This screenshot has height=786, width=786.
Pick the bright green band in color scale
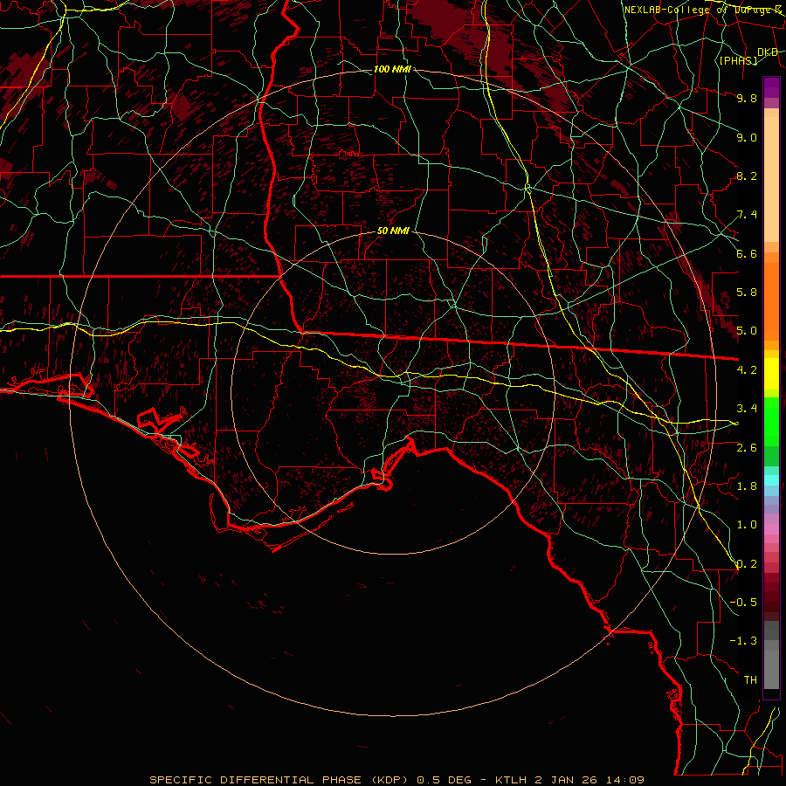tap(771, 421)
